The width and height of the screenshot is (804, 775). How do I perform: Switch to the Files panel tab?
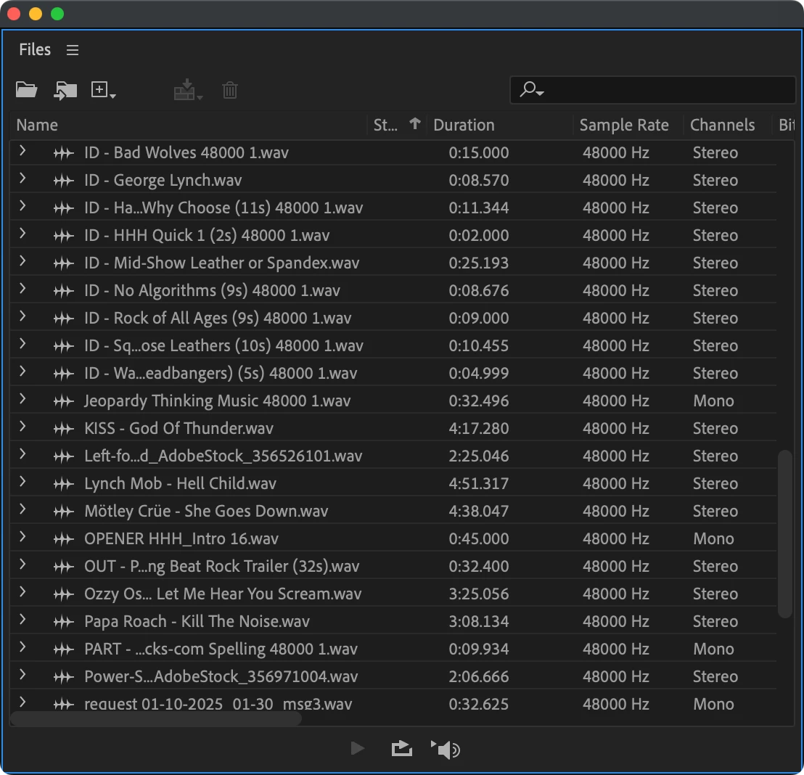[x=35, y=49]
